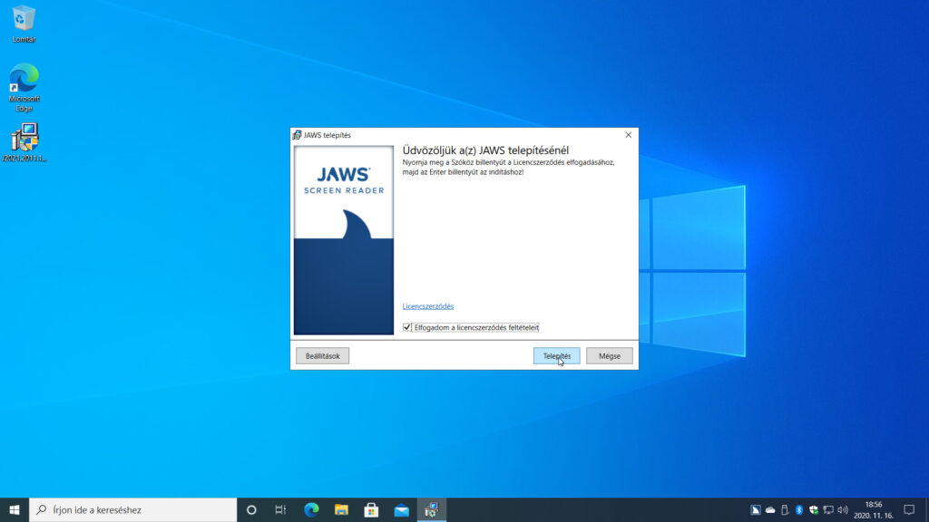Open the Windows Start menu
The width and height of the screenshot is (929, 522).
[15, 509]
